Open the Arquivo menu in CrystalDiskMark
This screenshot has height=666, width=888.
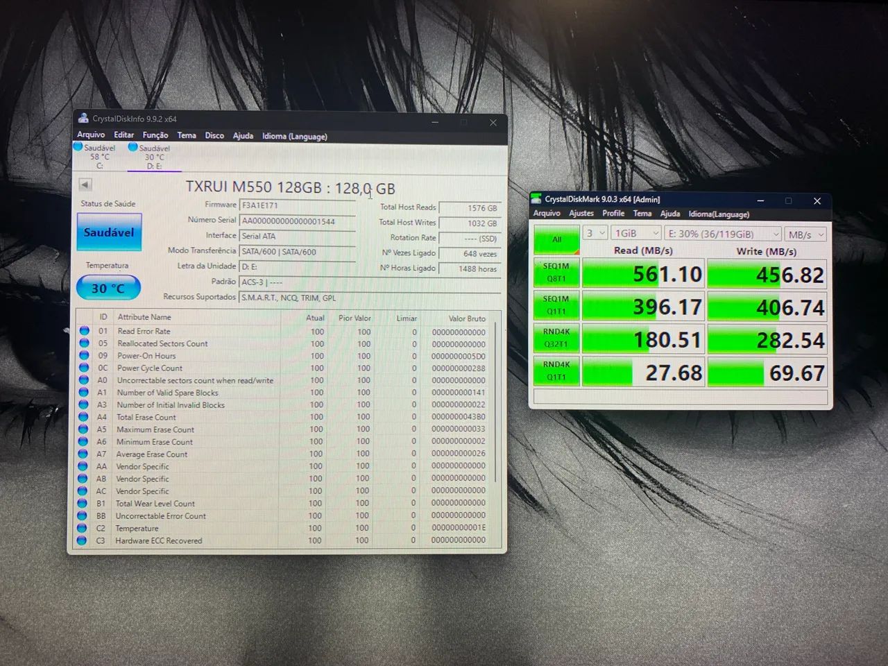pyautogui.click(x=547, y=213)
